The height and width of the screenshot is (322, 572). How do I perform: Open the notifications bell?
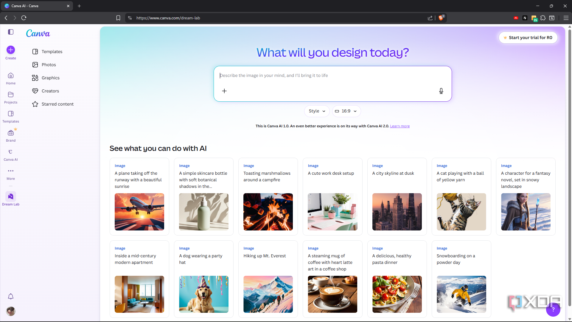[x=11, y=296]
